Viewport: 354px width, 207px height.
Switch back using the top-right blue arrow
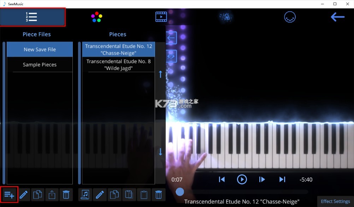tap(337, 17)
